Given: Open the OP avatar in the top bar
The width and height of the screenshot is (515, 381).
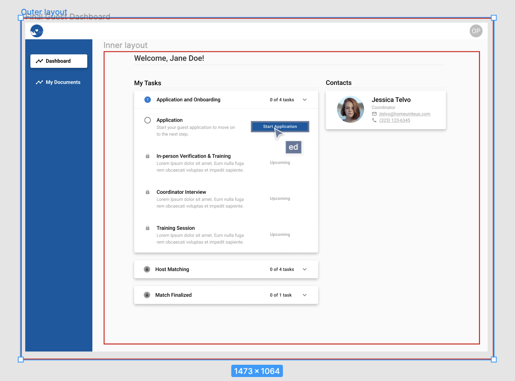Looking at the screenshot, I should coord(476,31).
